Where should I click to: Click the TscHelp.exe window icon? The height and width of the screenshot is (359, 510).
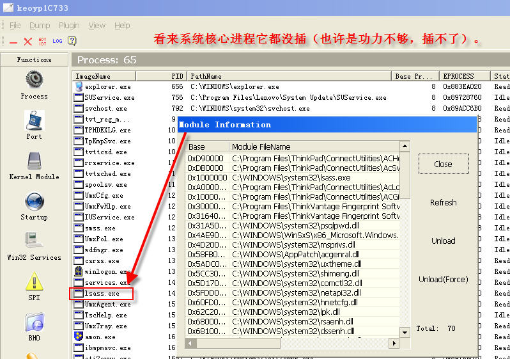pyautogui.click(x=79, y=315)
